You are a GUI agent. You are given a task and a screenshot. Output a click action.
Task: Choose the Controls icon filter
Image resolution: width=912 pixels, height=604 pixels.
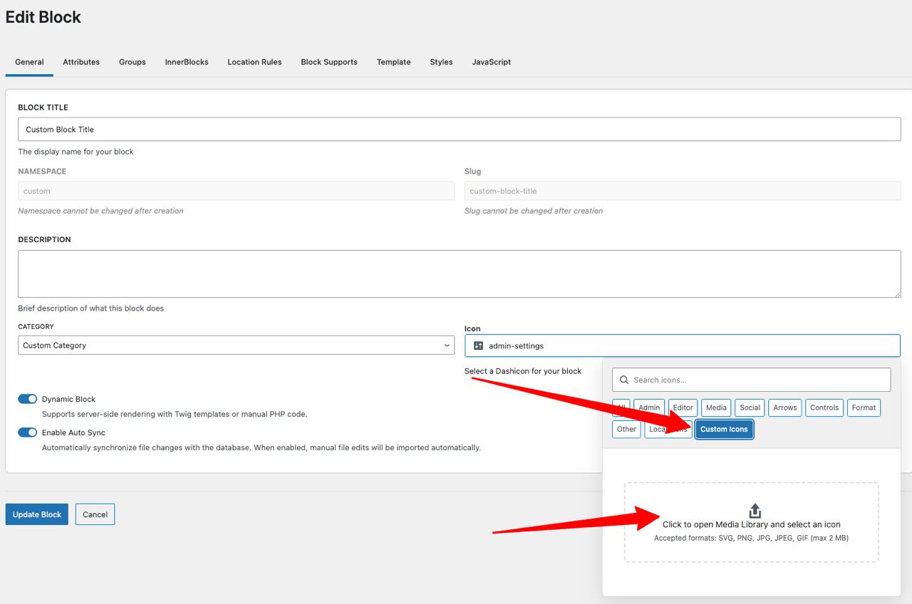(x=824, y=407)
